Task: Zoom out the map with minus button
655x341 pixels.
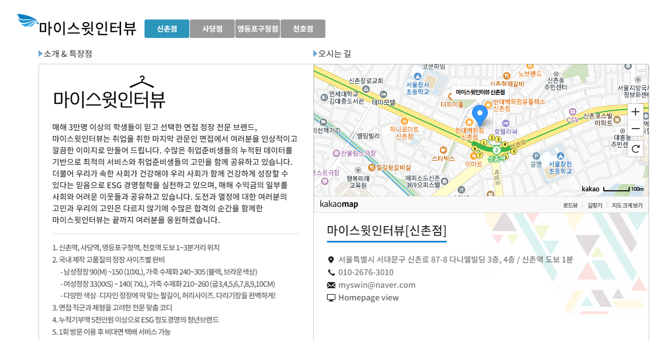Action: click(635, 129)
